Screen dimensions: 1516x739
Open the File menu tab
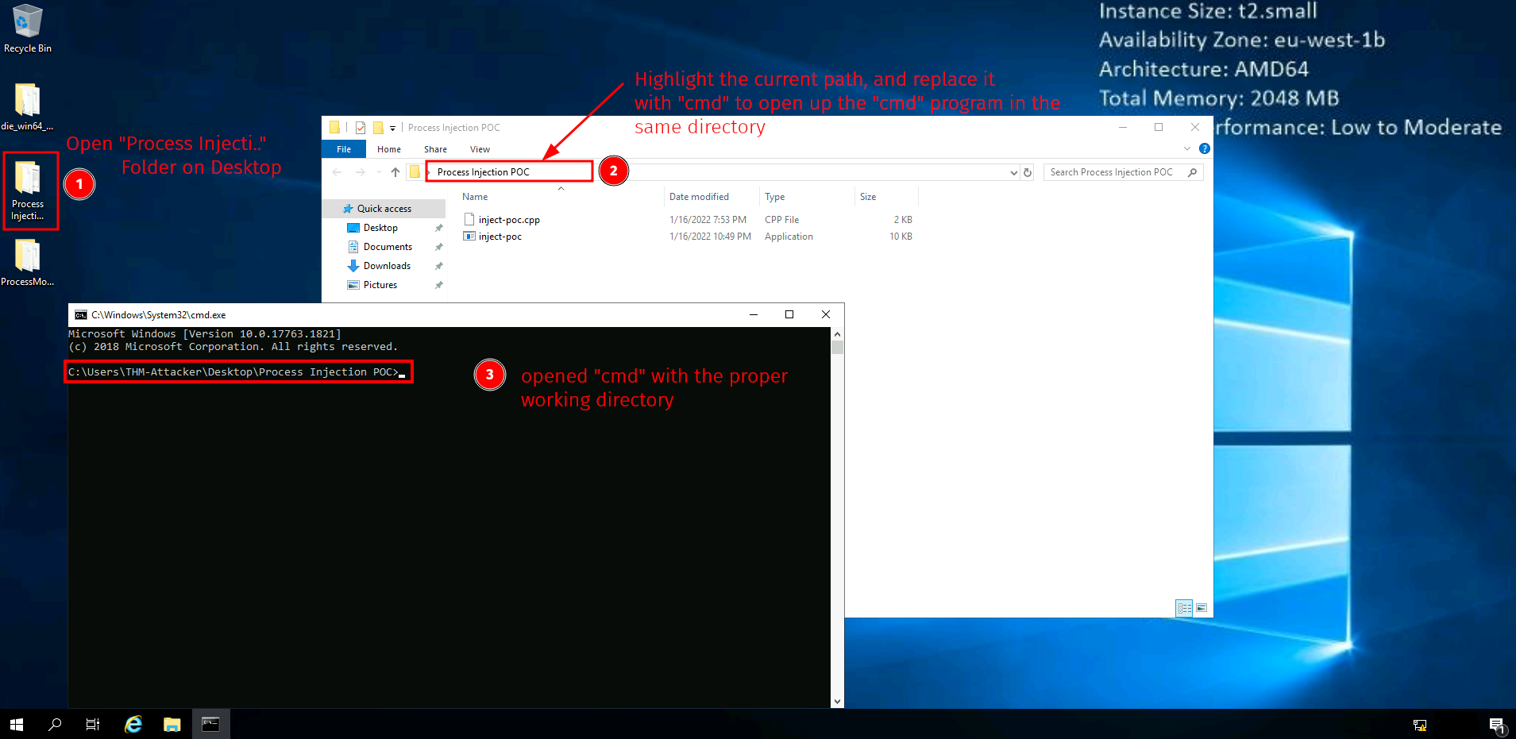[x=344, y=149]
